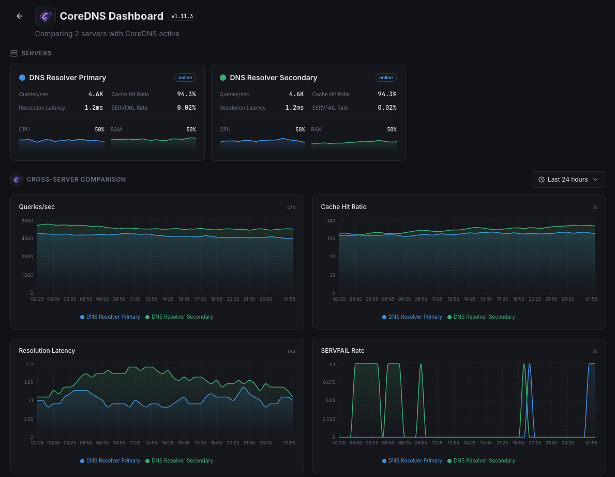Click the clock icon in time selector
Screen dimensions: 615x477
[542, 180]
